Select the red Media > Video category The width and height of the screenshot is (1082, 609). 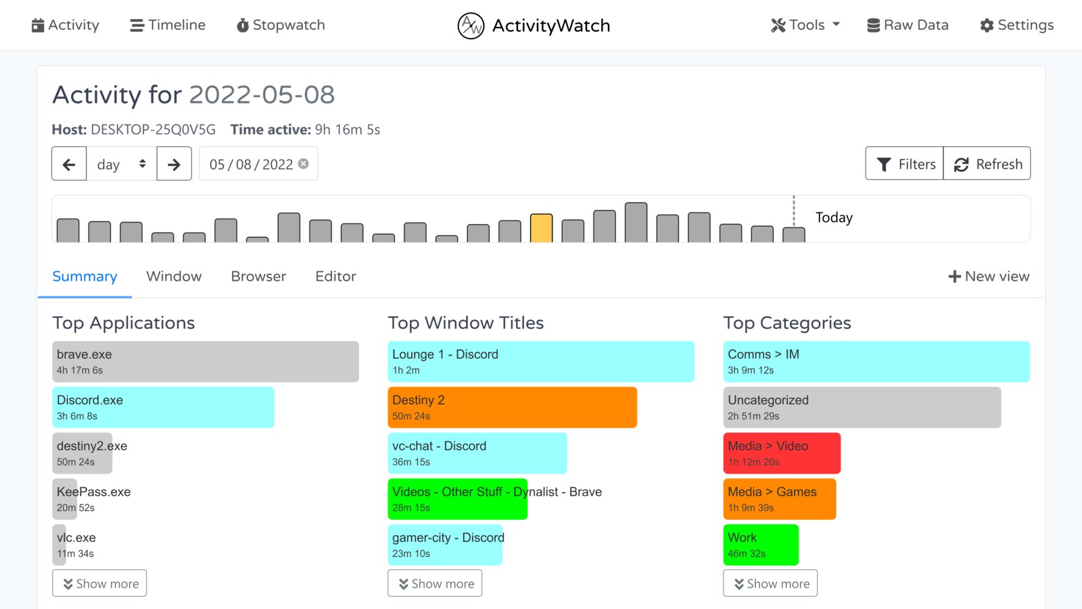(x=782, y=453)
